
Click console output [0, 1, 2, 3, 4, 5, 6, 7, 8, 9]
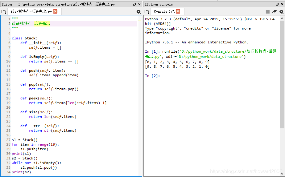point(177,62)
